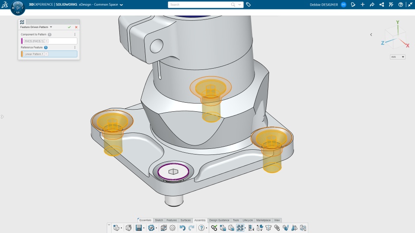Remove FHCS (FHCS.1) from selection
415x233 pixels.
coord(47,41)
